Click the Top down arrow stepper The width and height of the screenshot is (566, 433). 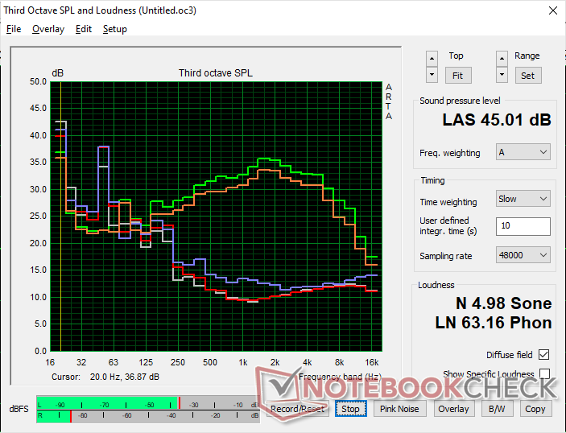[x=433, y=75]
